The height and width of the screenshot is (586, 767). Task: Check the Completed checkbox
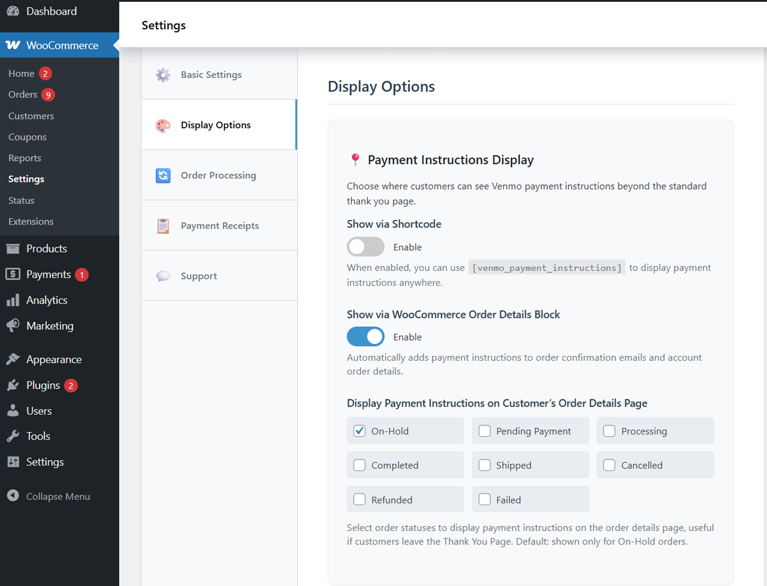click(x=359, y=465)
